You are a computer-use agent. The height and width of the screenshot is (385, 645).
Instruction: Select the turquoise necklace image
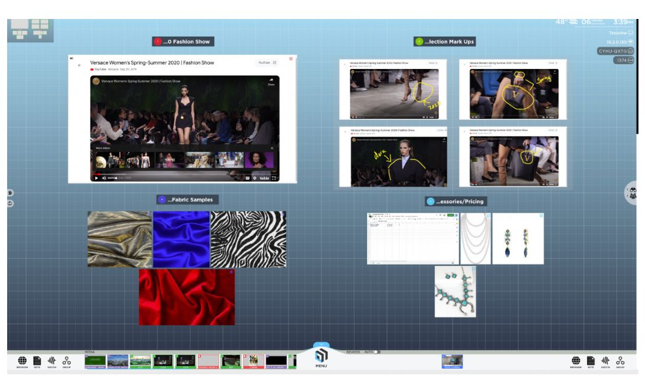pyautogui.click(x=455, y=292)
